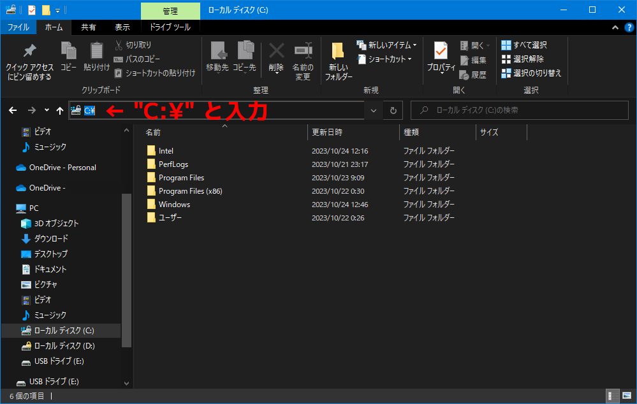Switch to large icons view in status bar

627,396
